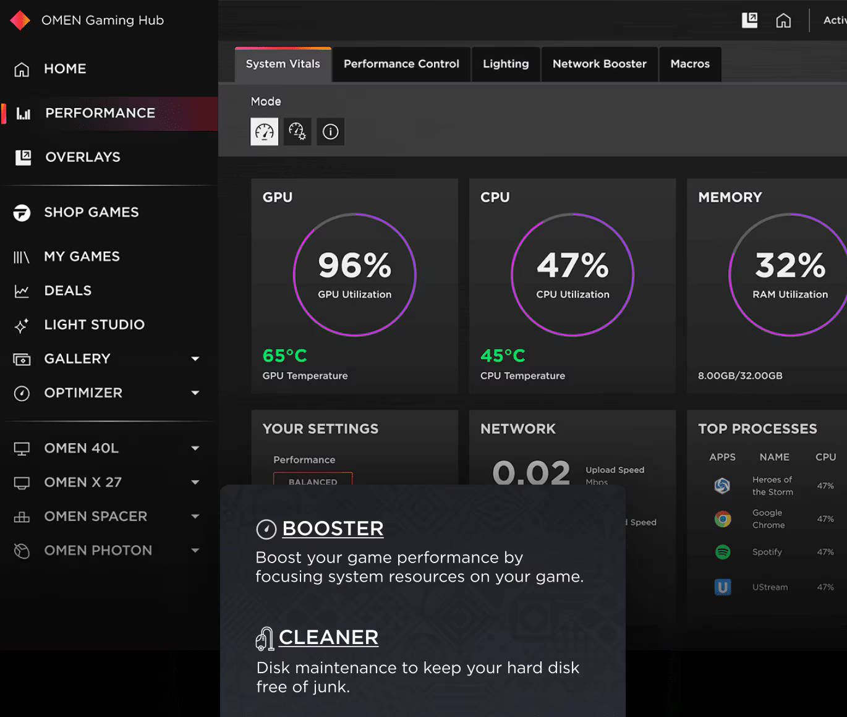The image size is (847, 717).
Task: Click the UStream process icon
Action: pos(722,587)
